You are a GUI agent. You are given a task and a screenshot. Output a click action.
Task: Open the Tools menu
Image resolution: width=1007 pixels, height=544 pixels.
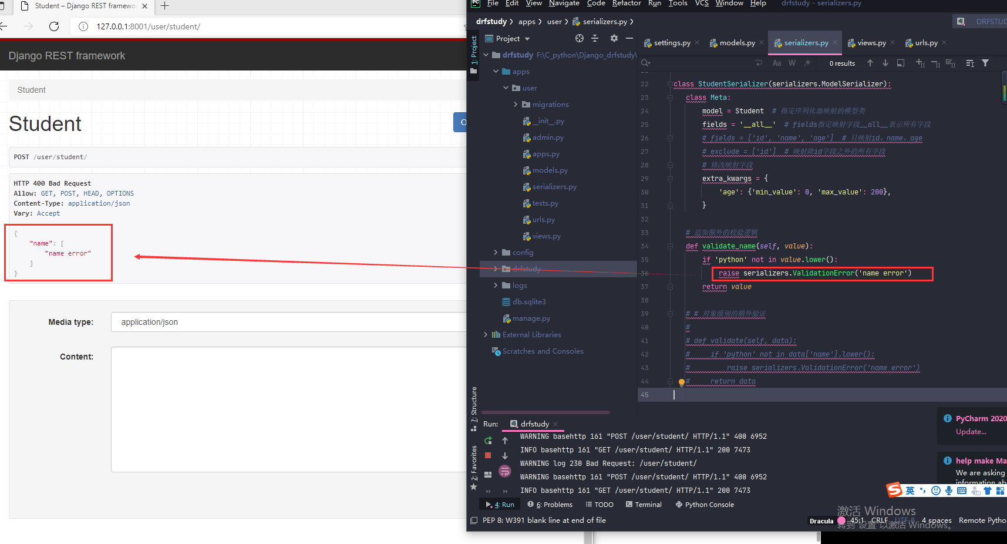click(678, 4)
